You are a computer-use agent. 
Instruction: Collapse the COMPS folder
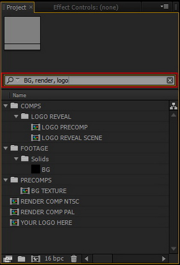[x=6, y=106]
